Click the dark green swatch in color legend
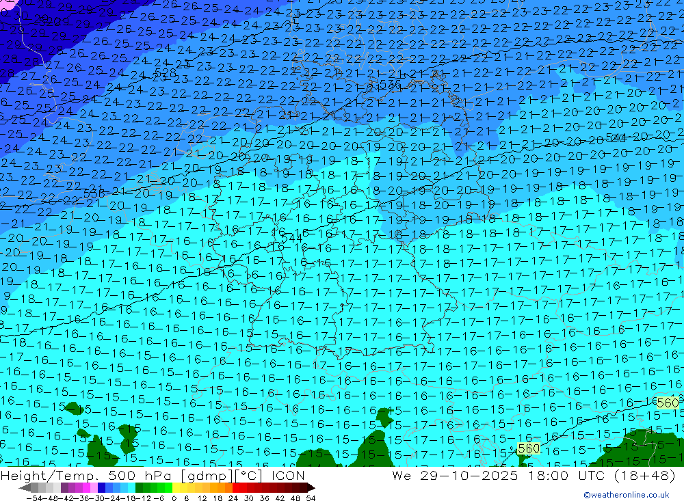This screenshot has height=501, width=684. click(x=139, y=487)
